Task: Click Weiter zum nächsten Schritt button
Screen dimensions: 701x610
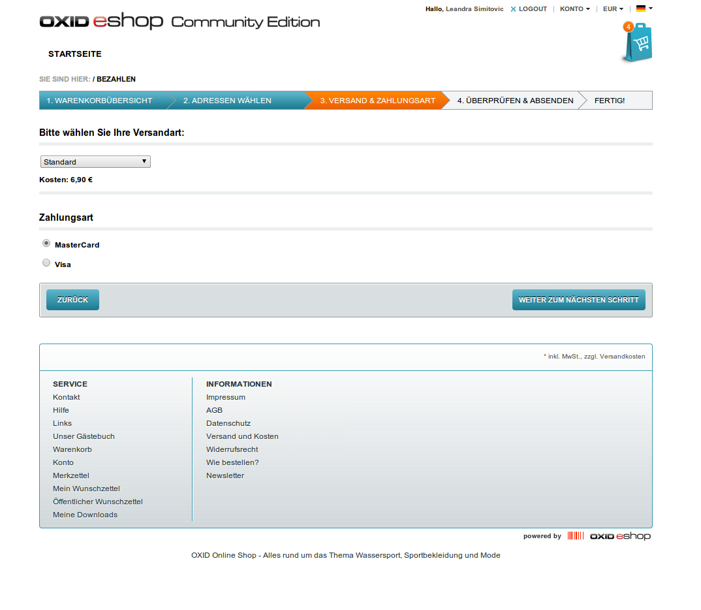Action: click(578, 300)
